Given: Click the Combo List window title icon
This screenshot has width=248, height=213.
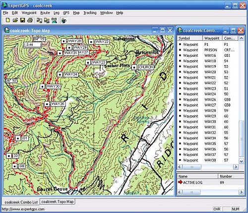Looking at the screenshot, I should [180, 30].
